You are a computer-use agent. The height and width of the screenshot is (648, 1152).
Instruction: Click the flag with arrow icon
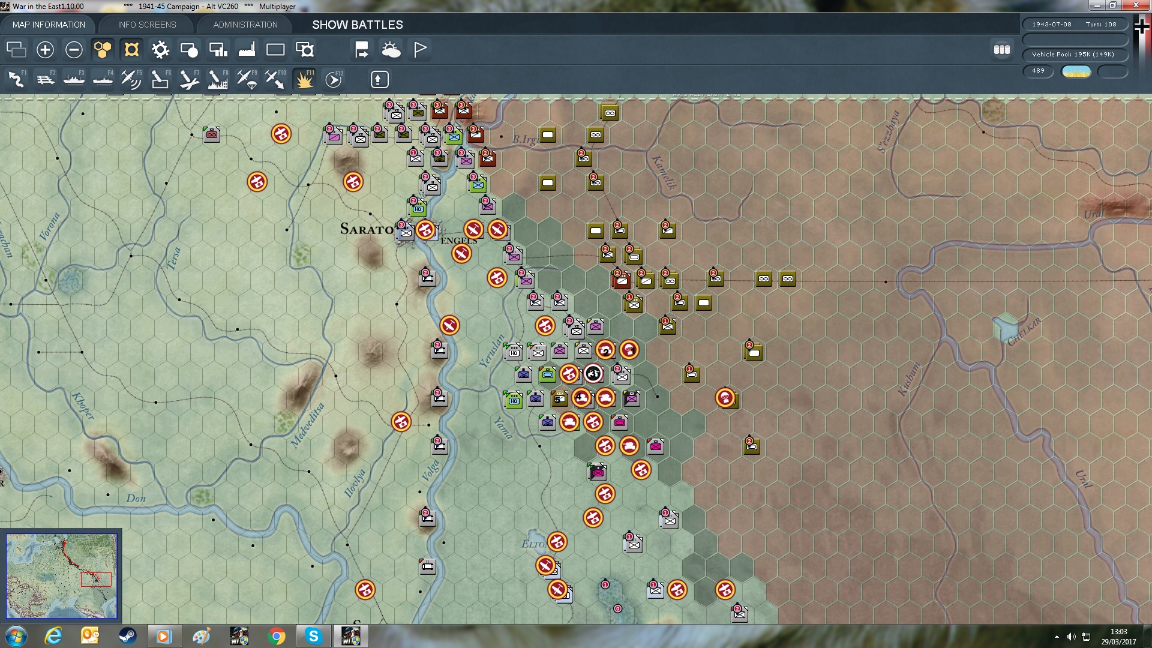tap(362, 49)
